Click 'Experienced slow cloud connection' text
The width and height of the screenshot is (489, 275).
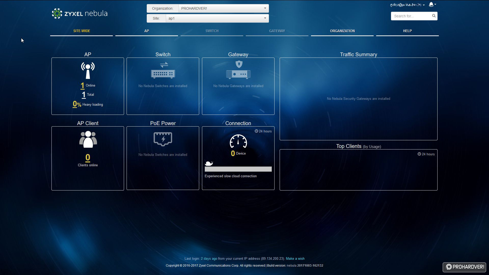(230, 176)
